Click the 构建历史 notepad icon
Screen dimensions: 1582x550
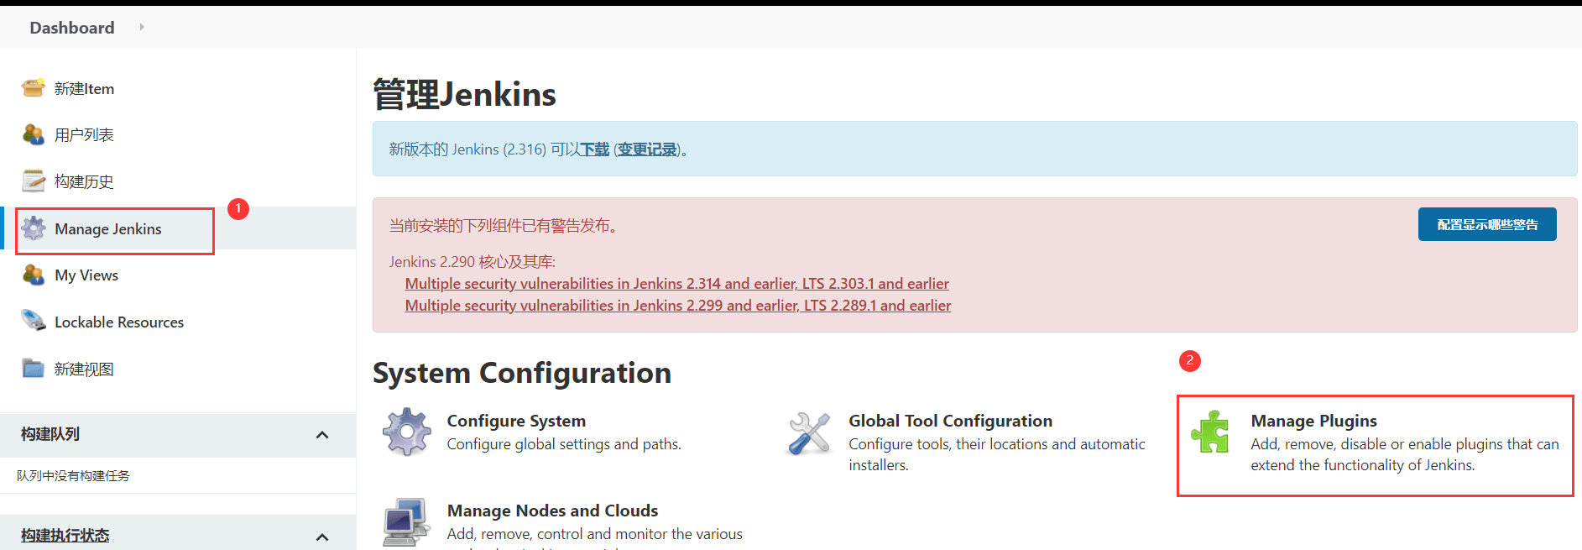pyautogui.click(x=34, y=181)
